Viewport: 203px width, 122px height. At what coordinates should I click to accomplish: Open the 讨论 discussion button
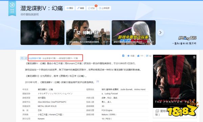click(91, 8)
